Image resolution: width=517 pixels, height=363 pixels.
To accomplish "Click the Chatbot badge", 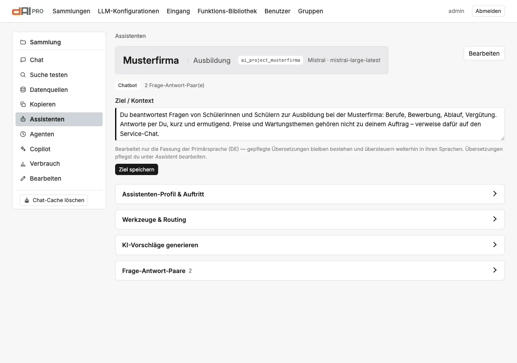I will pos(128,86).
